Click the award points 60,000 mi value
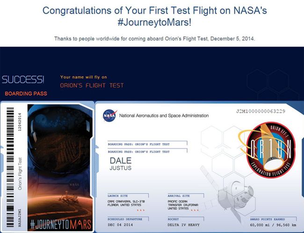The height and width of the screenshot is (233, 304). (261, 225)
